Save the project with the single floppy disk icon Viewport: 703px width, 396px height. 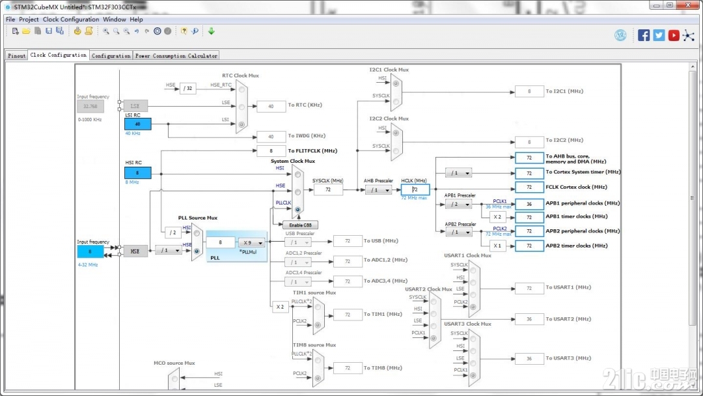(48, 31)
